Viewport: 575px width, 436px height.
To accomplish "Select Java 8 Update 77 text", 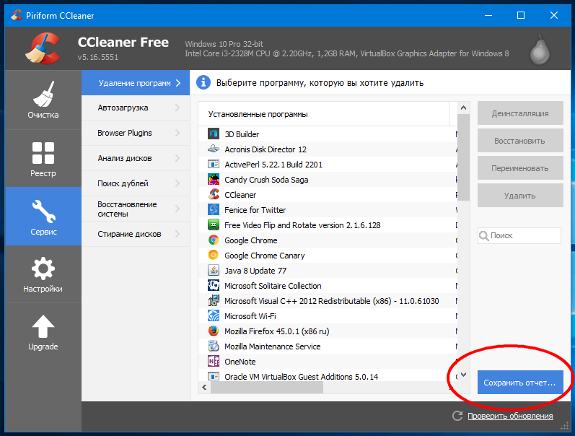I will pos(255,271).
